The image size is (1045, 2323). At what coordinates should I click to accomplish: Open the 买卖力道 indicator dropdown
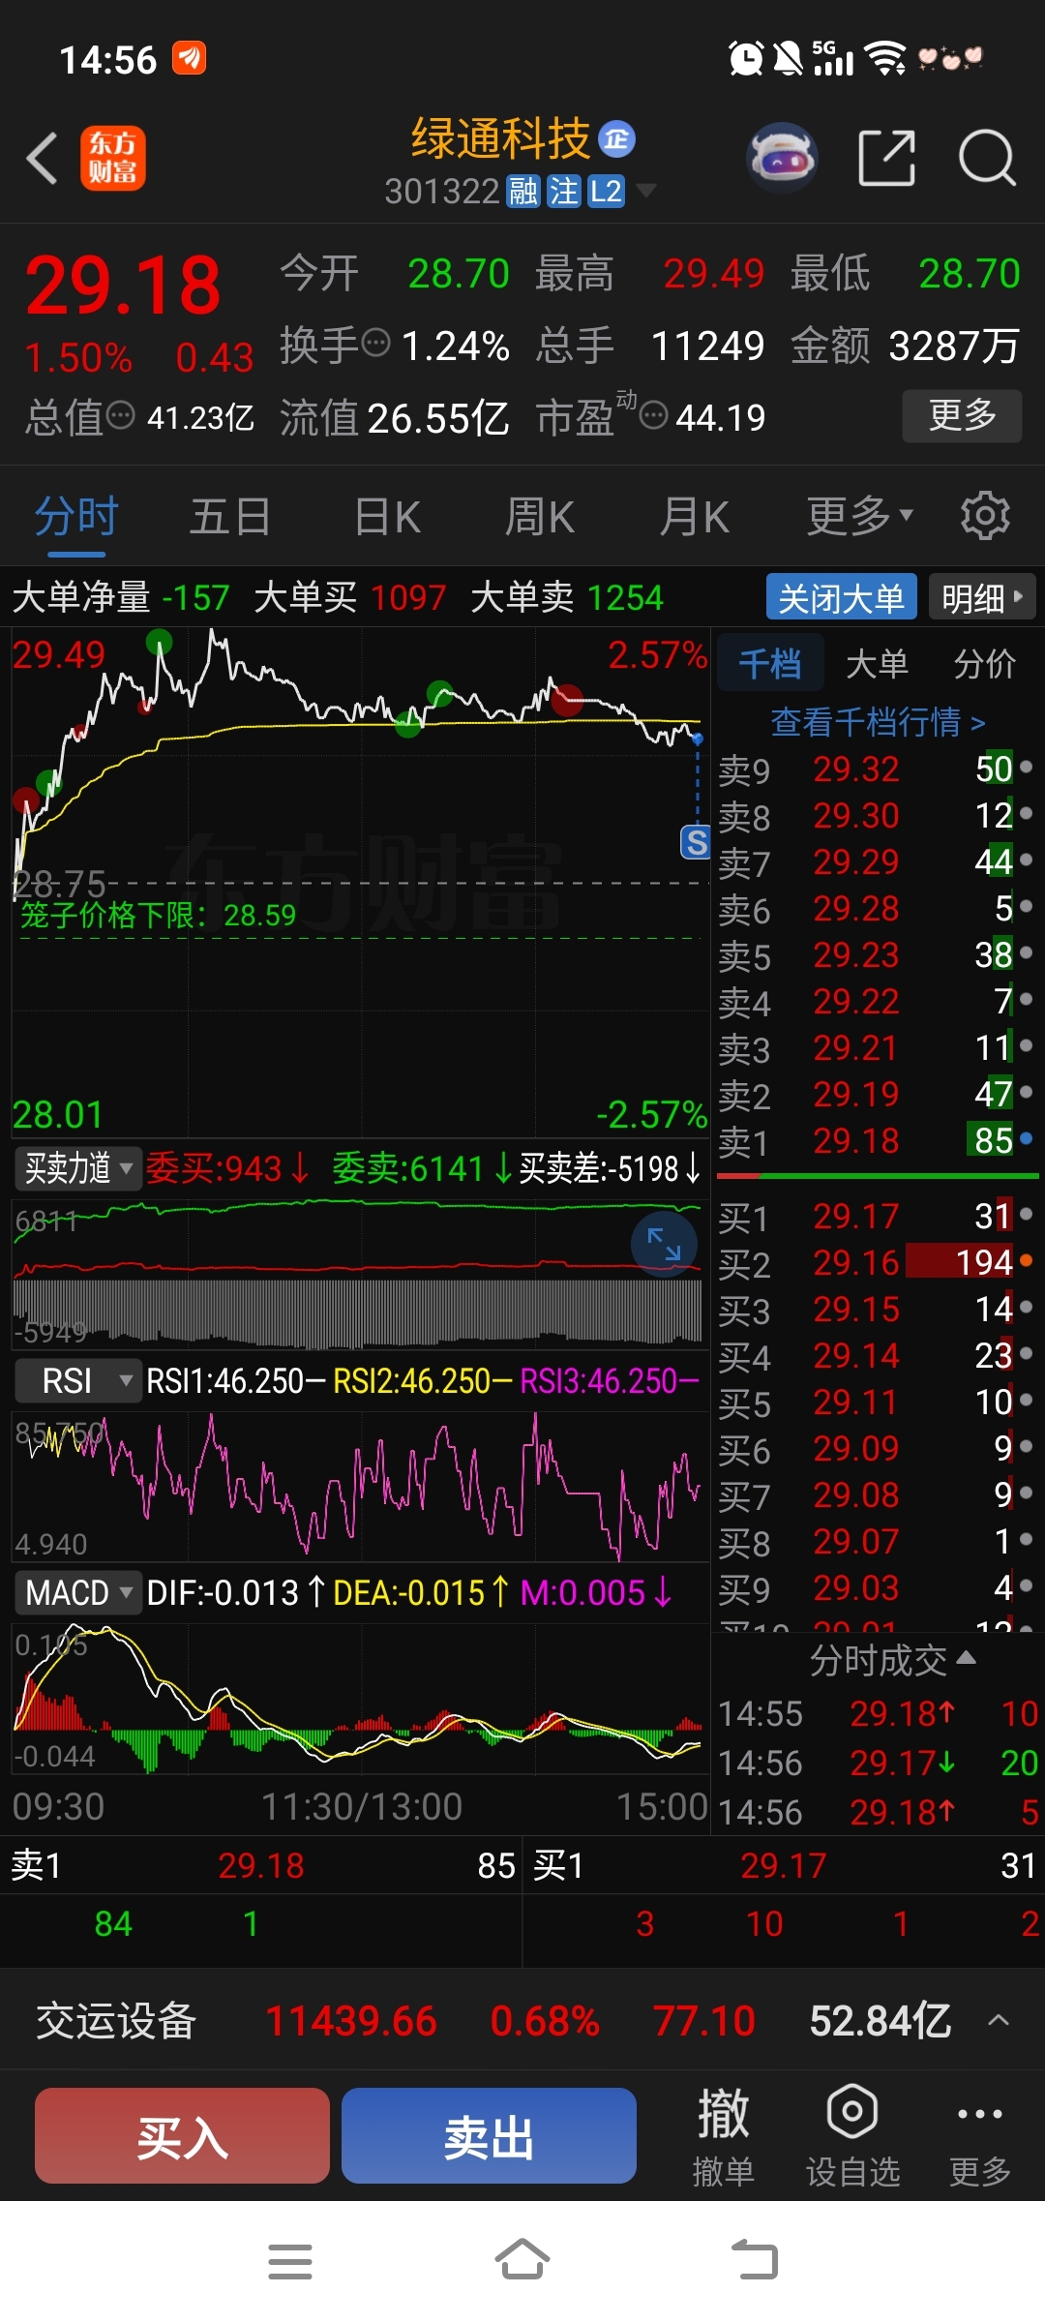78,1168
